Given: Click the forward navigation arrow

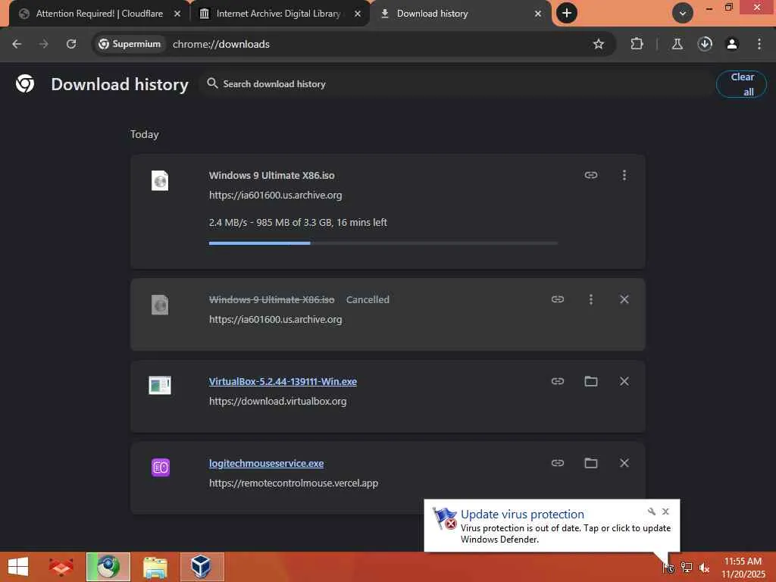Looking at the screenshot, I should click(x=44, y=44).
